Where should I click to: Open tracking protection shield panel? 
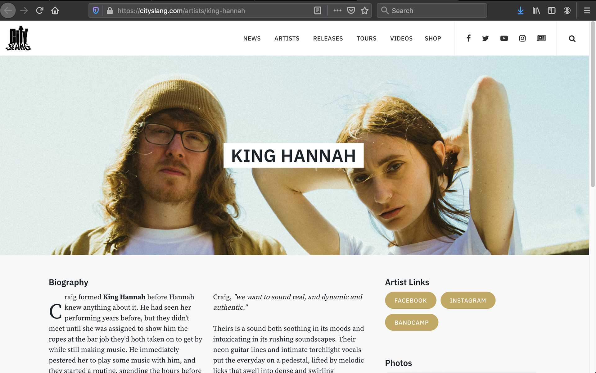tap(96, 11)
